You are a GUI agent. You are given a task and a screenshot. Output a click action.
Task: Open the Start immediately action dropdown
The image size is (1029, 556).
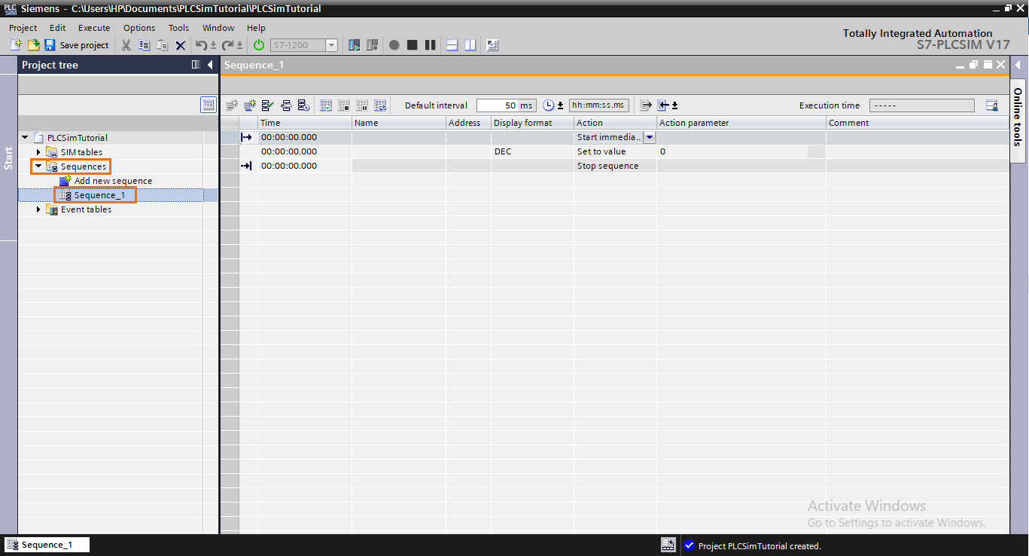point(650,137)
